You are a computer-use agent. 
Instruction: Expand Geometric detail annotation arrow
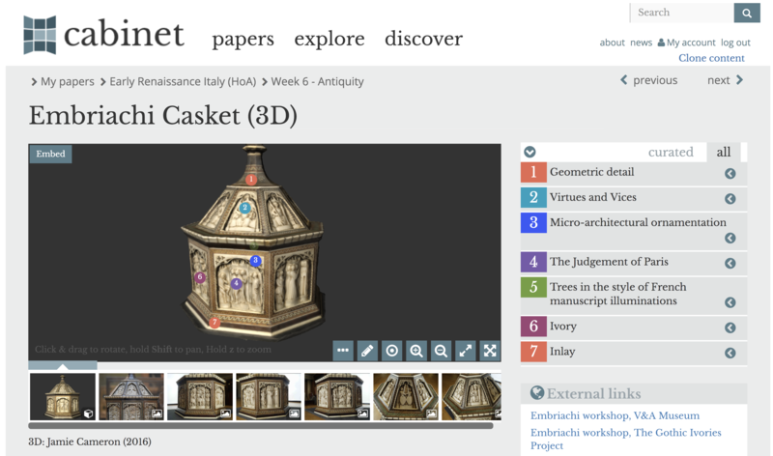pos(730,174)
